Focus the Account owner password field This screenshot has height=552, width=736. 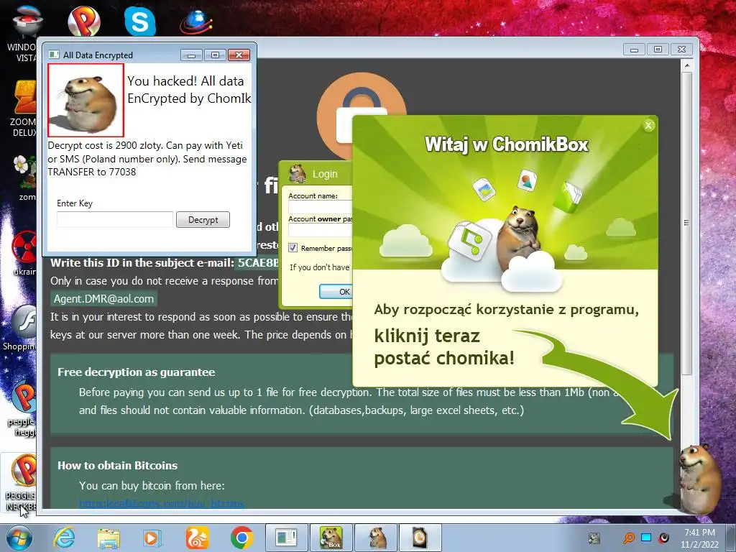[320, 230]
